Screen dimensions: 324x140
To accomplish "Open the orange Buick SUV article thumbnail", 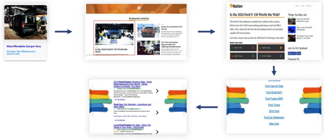I will pos(148,31).
